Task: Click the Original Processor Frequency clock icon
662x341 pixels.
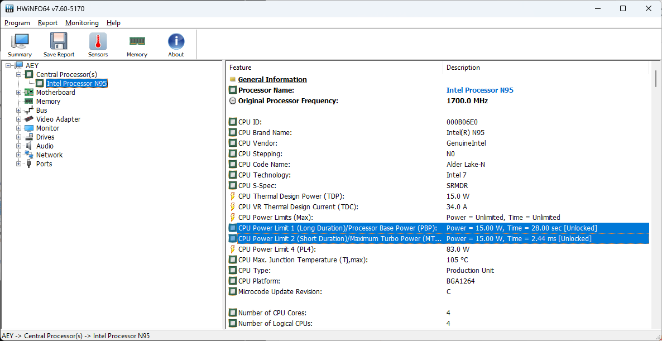Action: [233, 101]
